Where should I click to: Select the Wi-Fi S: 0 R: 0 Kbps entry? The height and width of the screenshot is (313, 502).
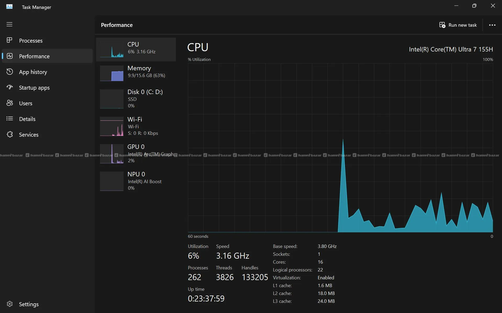point(136,126)
